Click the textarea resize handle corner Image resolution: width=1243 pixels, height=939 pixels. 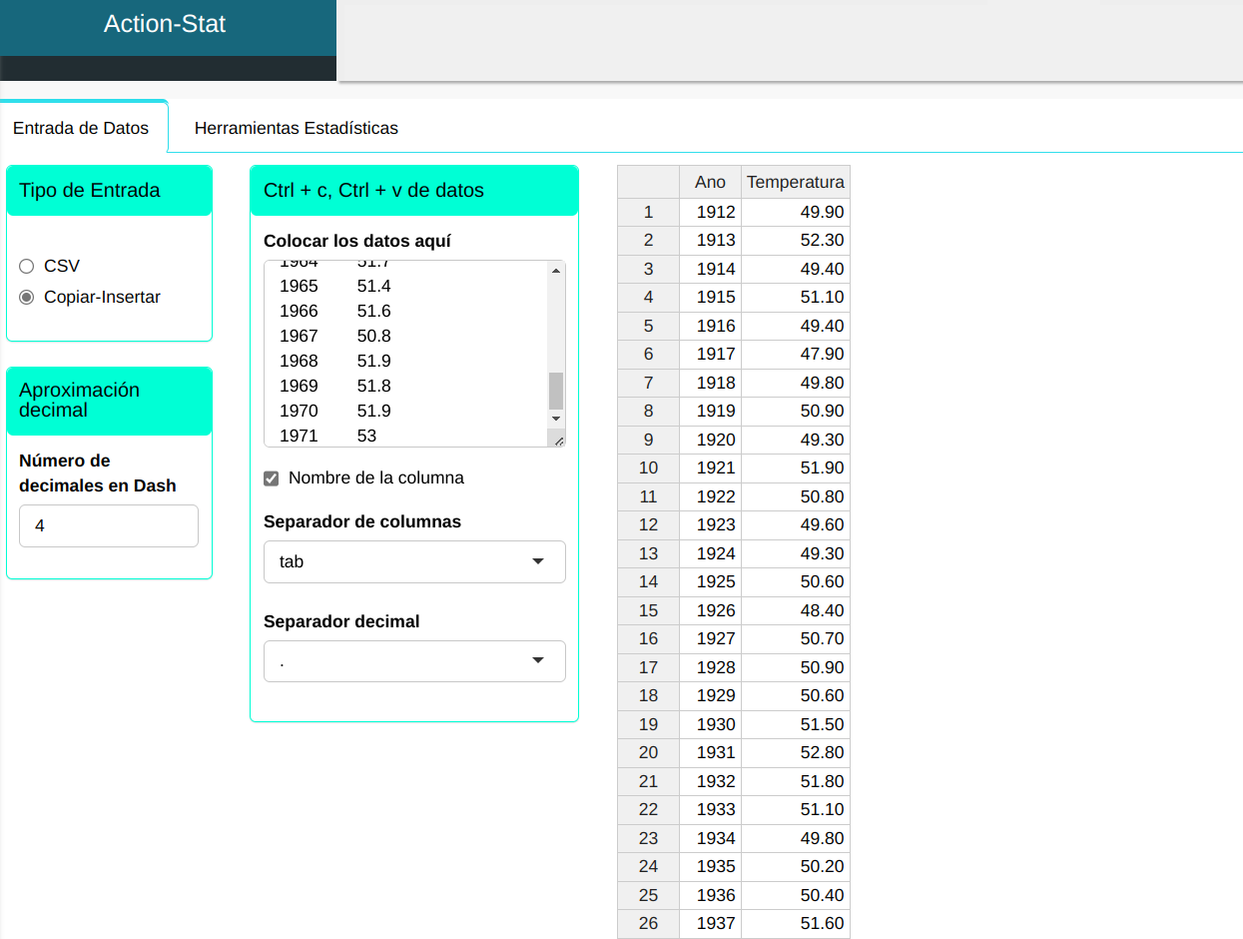[558, 440]
